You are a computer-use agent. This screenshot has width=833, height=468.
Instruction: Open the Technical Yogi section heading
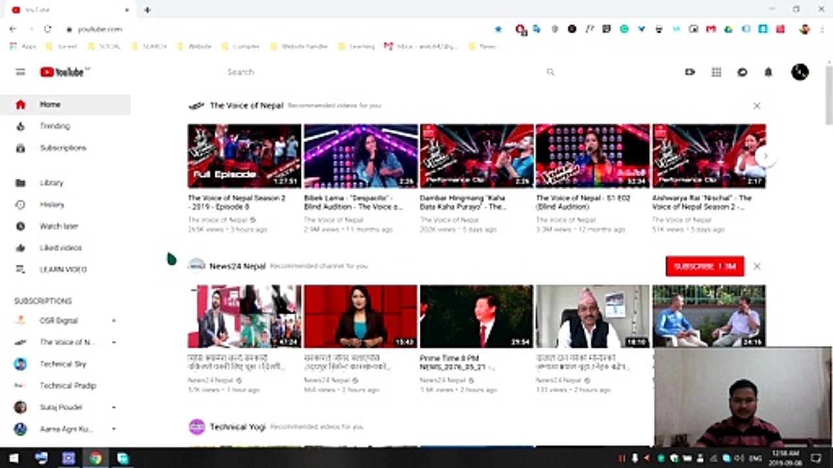point(238,427)
